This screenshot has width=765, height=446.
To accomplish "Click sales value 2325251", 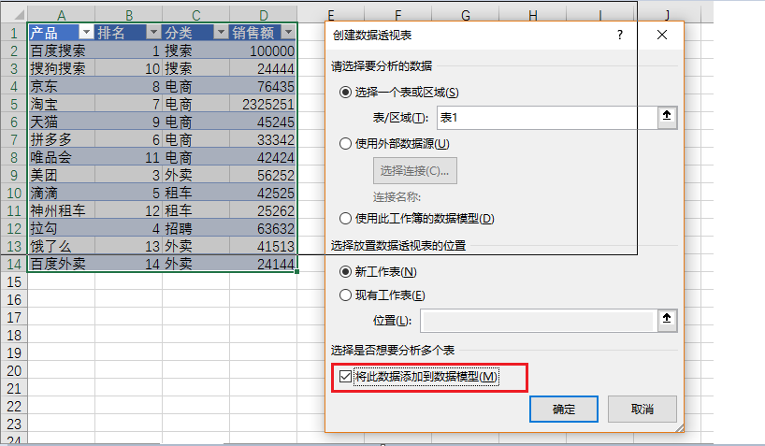I will pos(263,104).
